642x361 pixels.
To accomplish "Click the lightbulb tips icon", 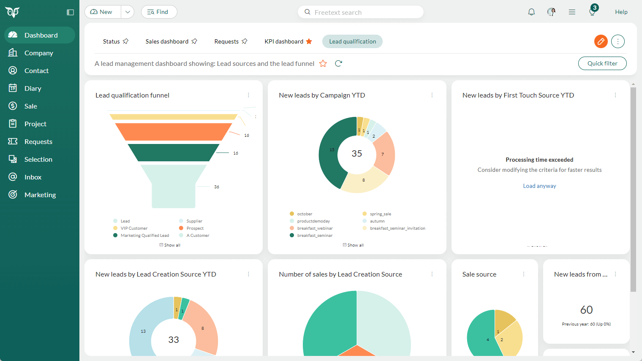I will pos(592,12).
